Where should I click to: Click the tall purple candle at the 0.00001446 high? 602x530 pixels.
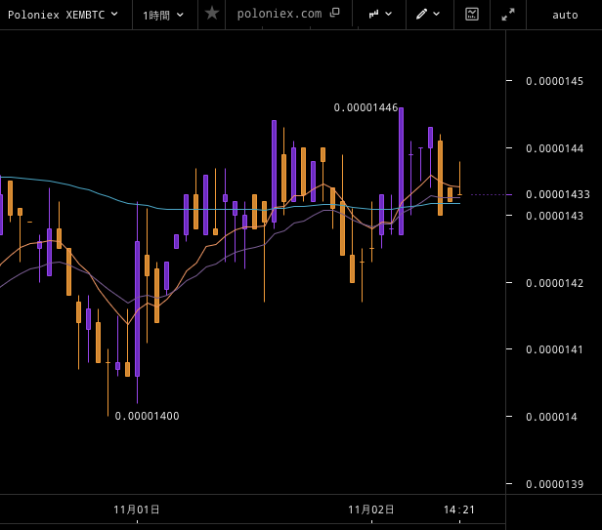point(402,171)
